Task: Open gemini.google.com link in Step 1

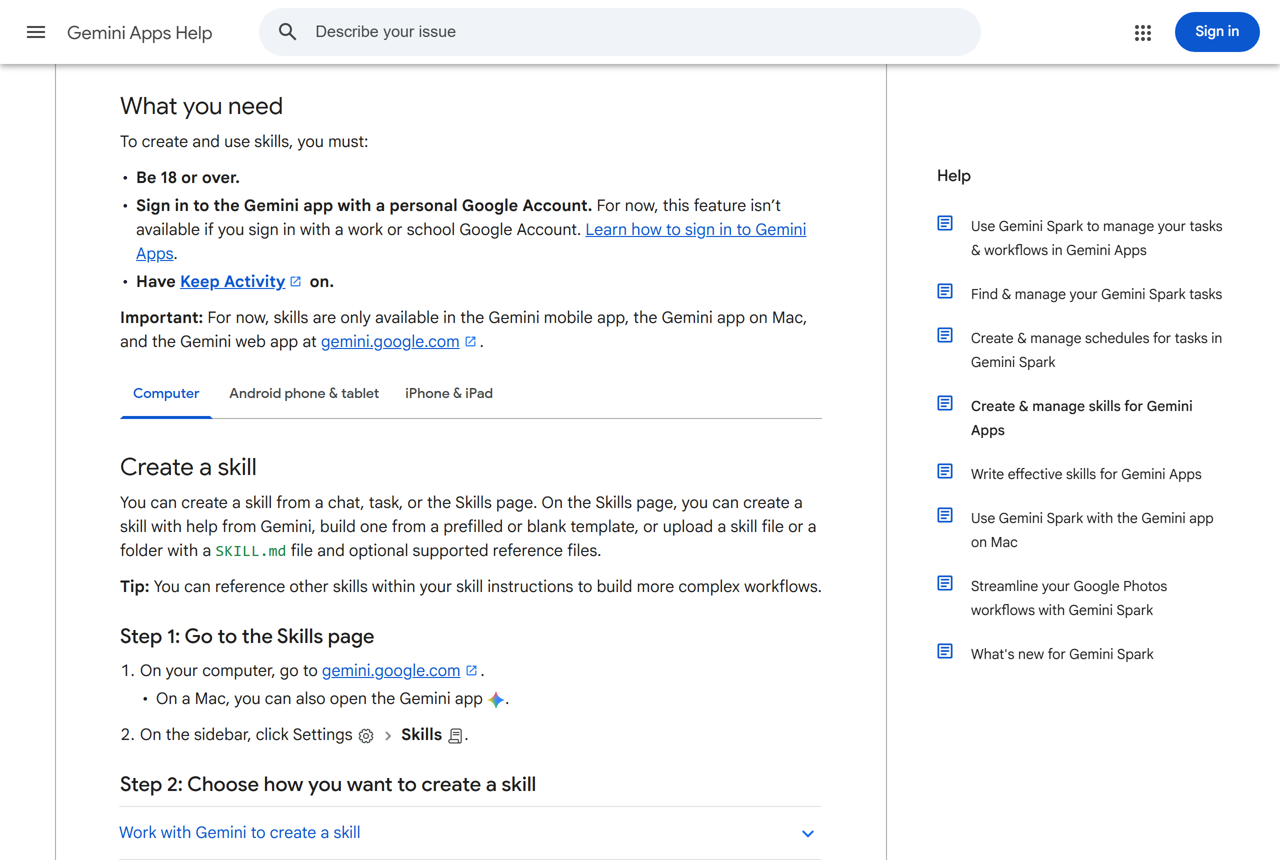Action: pos(391,671)
